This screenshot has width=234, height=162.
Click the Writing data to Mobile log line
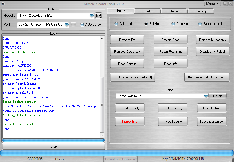[24, 115]
